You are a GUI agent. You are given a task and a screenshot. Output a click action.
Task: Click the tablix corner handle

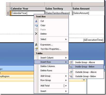[8, 4]
